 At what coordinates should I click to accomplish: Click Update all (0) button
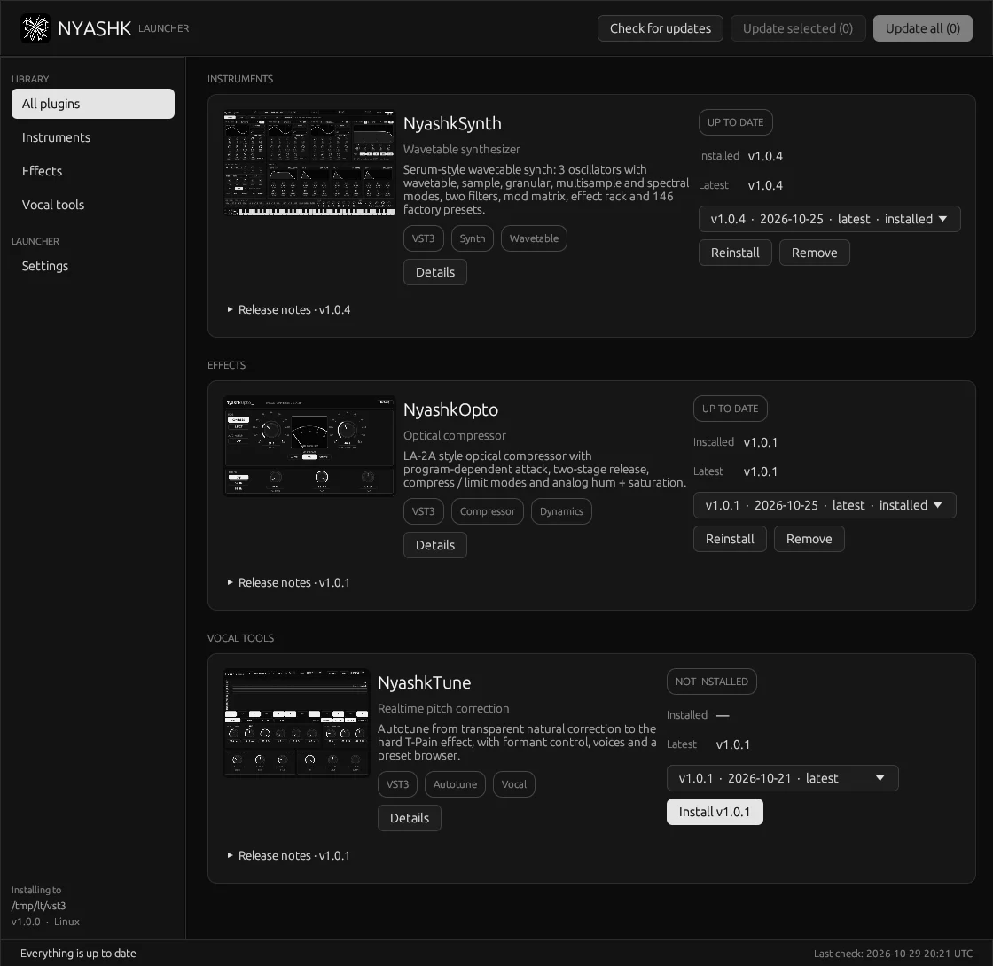pyautogui.click(x=922, y=28)
